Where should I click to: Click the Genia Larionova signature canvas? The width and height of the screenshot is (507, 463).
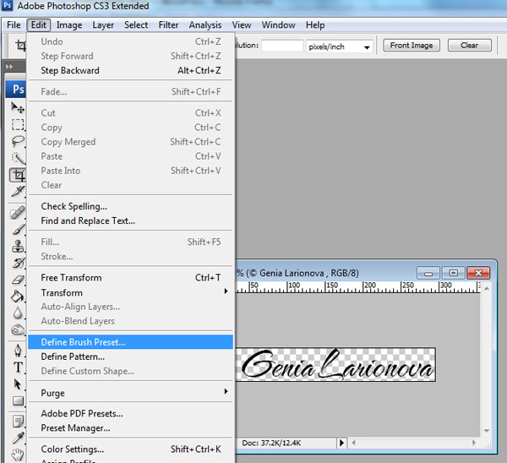pos(335,364)
